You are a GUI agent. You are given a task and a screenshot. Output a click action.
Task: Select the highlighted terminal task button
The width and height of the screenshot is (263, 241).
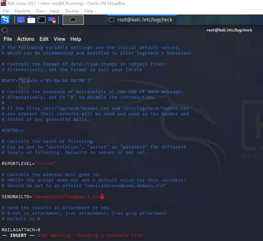[73, 20]
